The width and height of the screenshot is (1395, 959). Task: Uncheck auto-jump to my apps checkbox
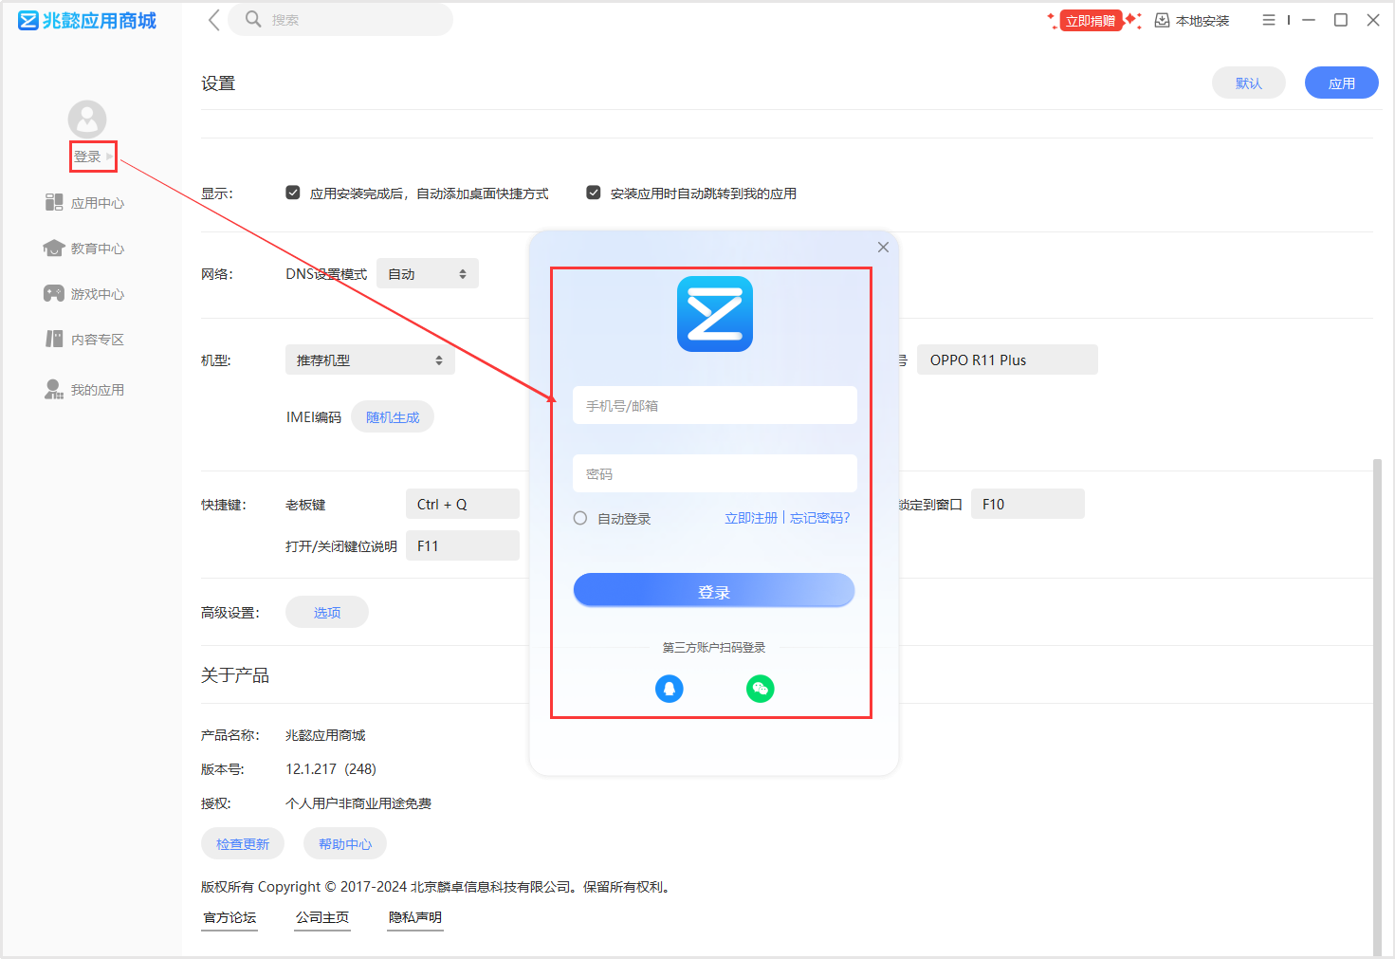pos(594,193)
